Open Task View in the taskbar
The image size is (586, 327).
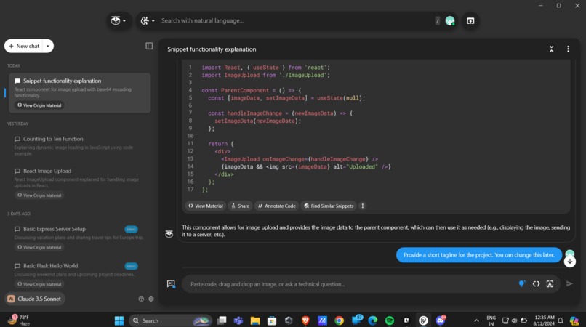pos(222,320)
